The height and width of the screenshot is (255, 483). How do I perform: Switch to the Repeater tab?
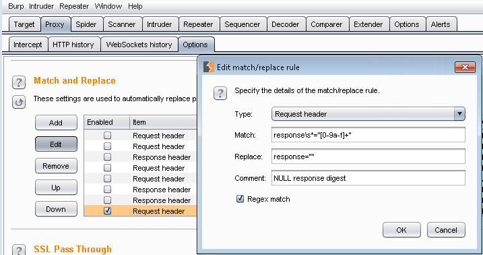click(198, 24)
